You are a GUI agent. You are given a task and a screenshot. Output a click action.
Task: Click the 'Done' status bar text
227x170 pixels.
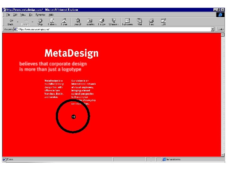(x=10, y=159)
